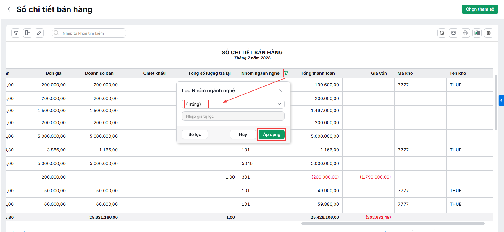Click the add column icon in toolbar
This screenshot has width=504, height=232.
click(x=28, y=33)
